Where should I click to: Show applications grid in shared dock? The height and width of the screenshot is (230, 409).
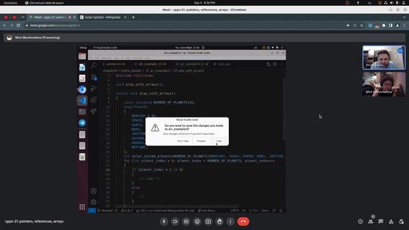pos(82,207)
